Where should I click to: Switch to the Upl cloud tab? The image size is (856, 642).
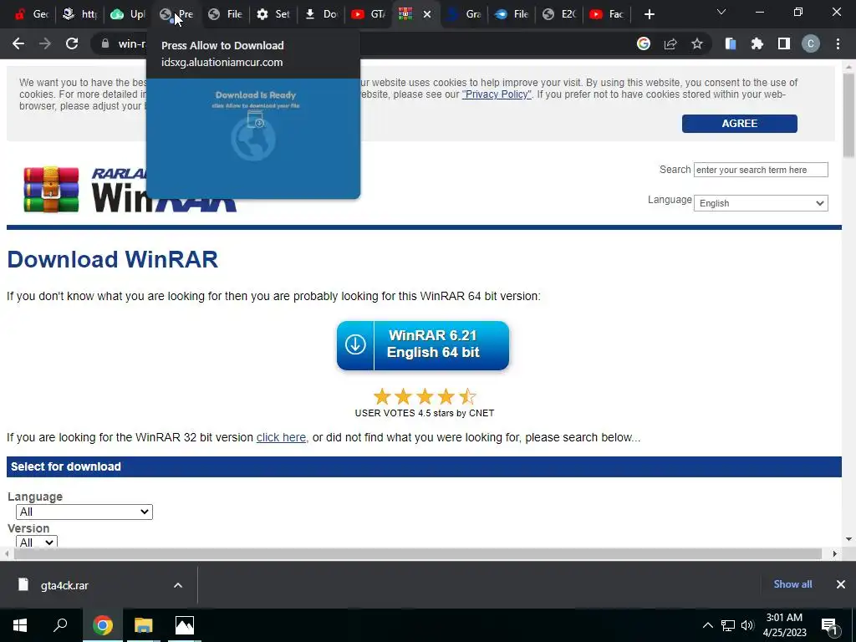coord(127,14)
